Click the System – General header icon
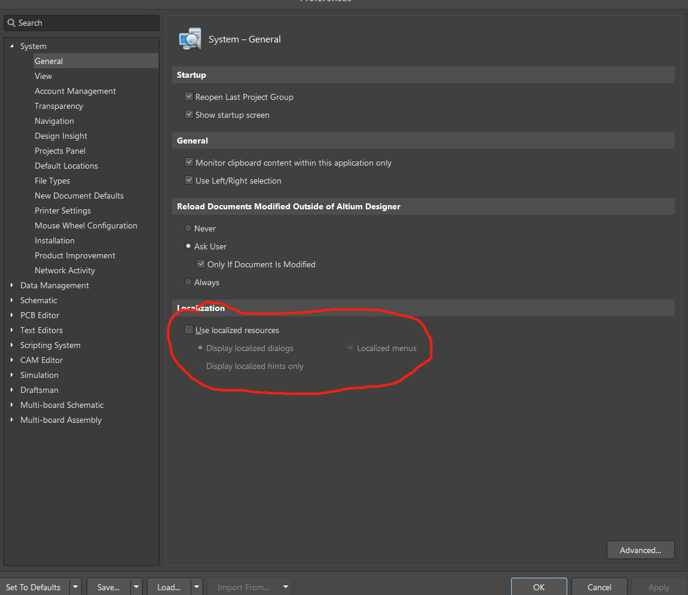Viewport: 688px width, 595px height. pyautogui.click(x=190, y=39)
